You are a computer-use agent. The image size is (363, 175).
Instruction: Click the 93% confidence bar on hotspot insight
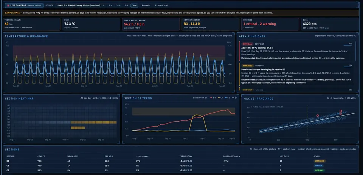tap(348, 67)
